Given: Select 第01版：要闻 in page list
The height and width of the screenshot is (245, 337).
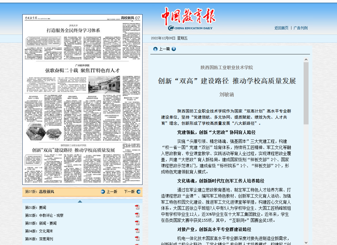Looking at the screenshot, I should 35,208.
